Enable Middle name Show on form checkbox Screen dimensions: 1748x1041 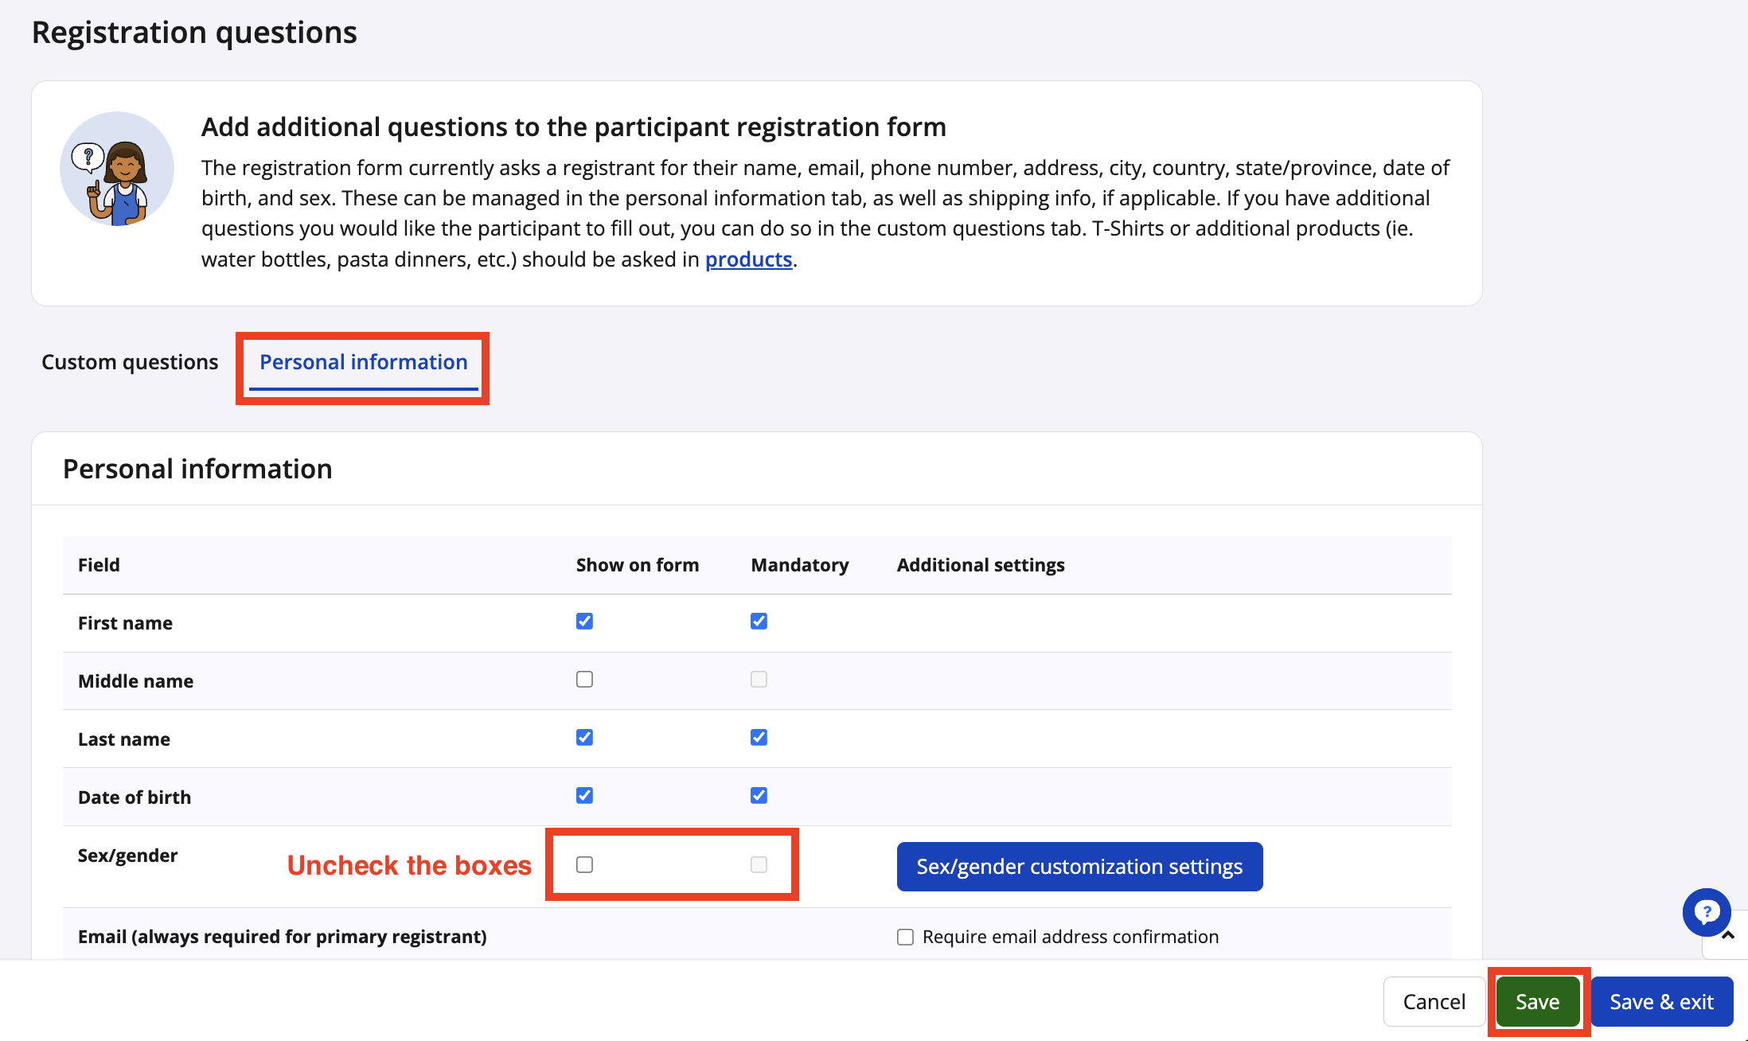coord(584,680)
